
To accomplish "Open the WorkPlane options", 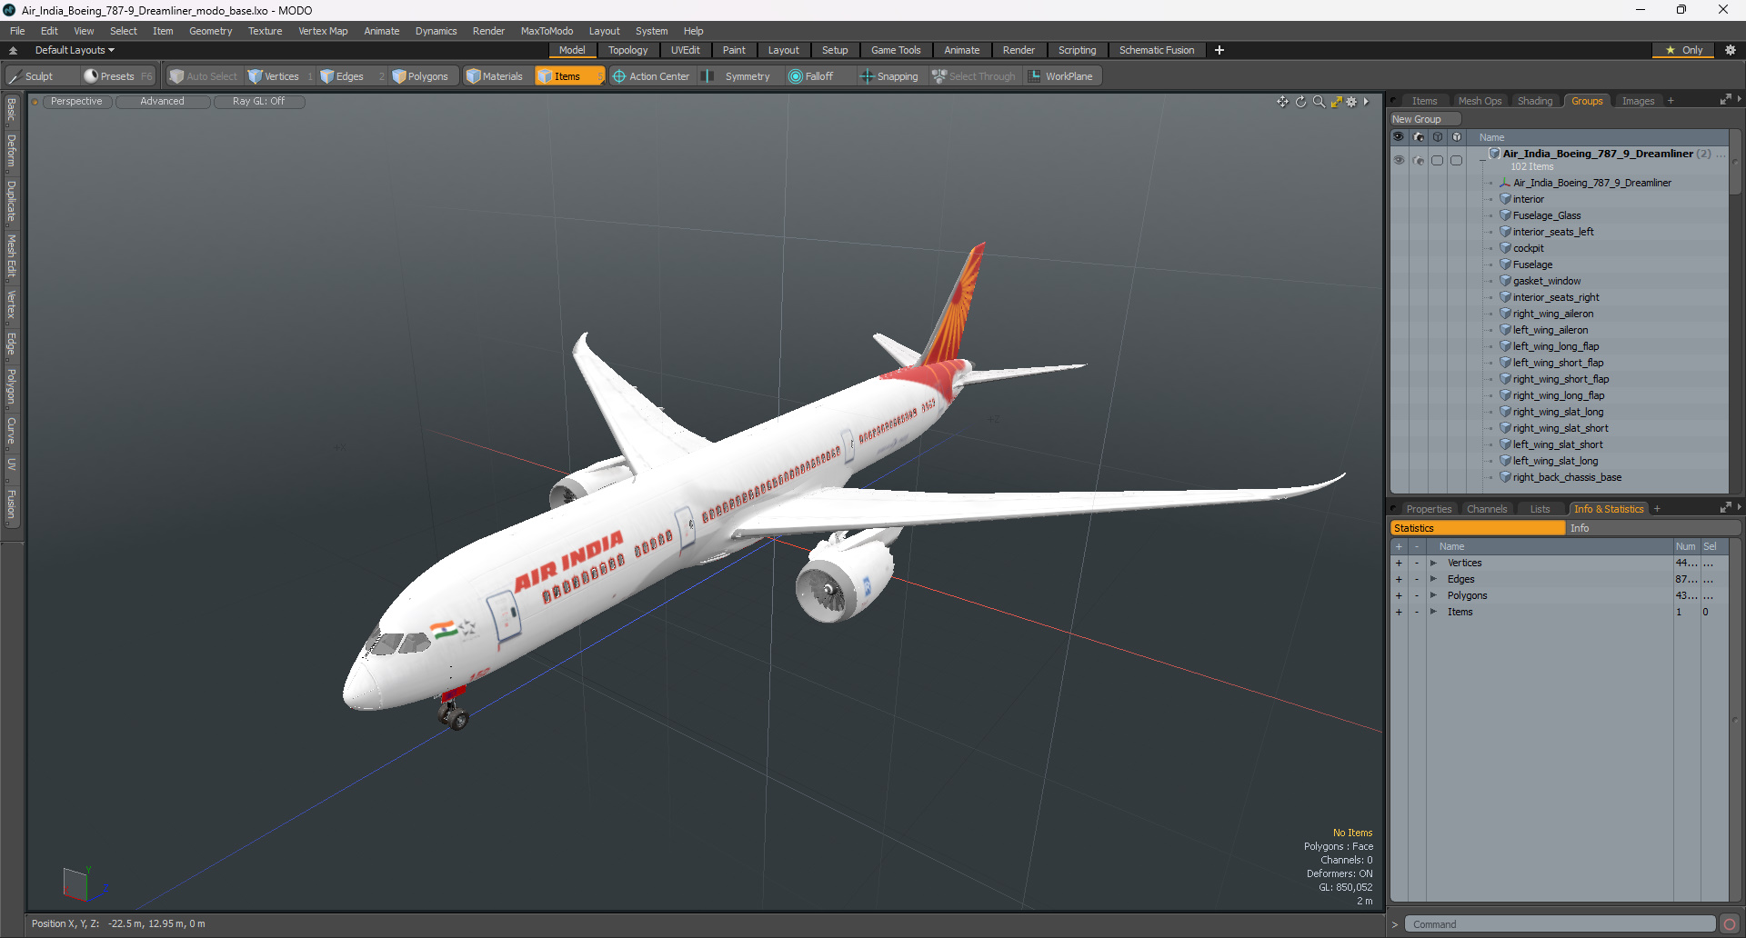I will pyautogui.click(x=1061, y=76).
